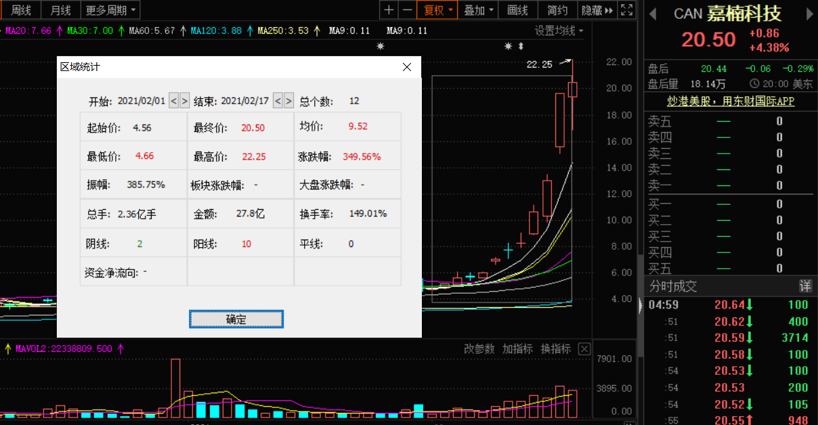
Task: Close the volume indicator panel with its X icon
Action: click(584, 349)
